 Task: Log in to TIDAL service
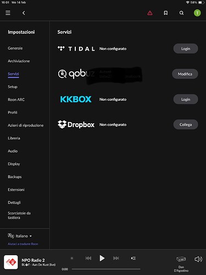186,48
